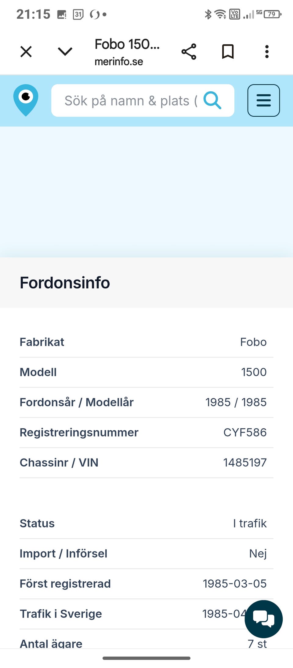Open the chat support bubble
Image resolution: width=293 pixels, height=668 pixels.
[263, 619]
